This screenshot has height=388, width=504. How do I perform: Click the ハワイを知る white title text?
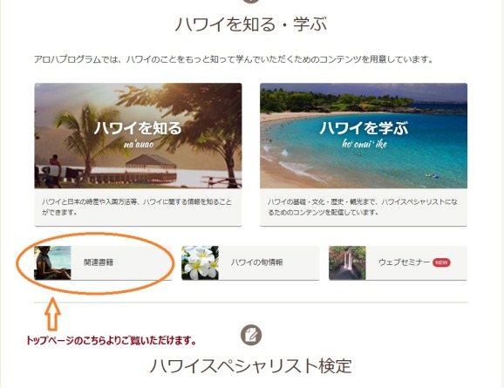click(139, 128)
